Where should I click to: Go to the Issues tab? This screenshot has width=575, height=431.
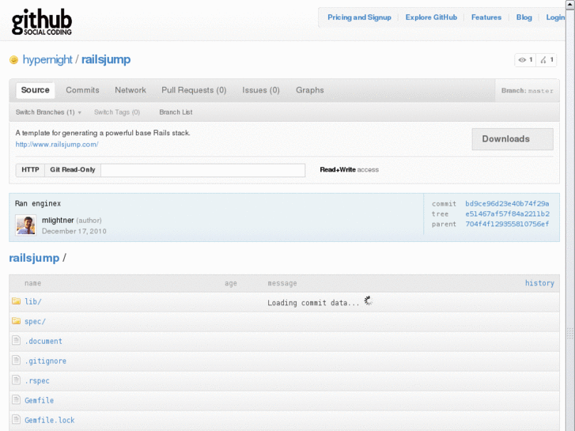261,90
